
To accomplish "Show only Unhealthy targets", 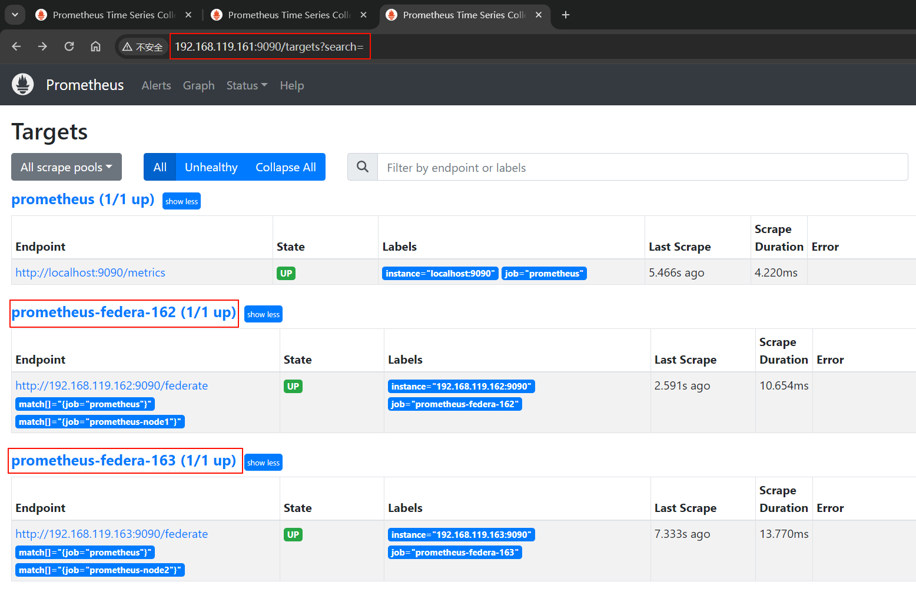I will pyautogui.click(x=211, y=167).
